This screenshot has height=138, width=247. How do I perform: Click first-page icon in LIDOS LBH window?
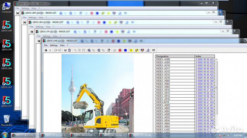point(32,32)
